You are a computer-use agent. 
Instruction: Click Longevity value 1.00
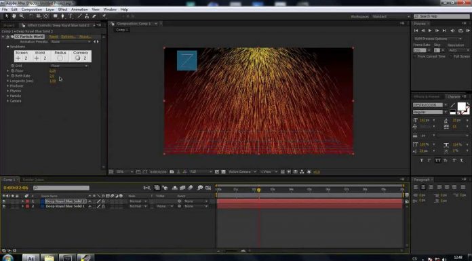pyautogui.click(x=53, y=81)
